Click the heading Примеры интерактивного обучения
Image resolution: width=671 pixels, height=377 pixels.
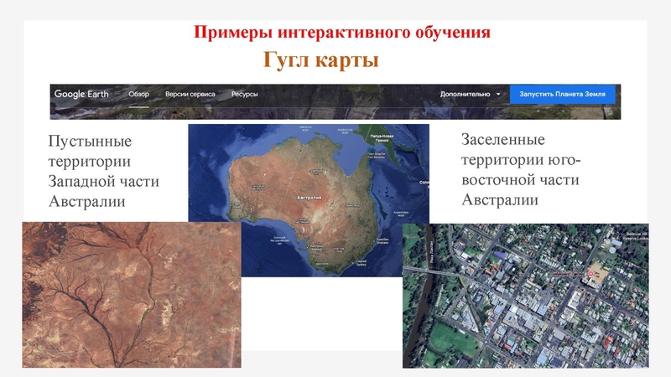pos(342,33)
